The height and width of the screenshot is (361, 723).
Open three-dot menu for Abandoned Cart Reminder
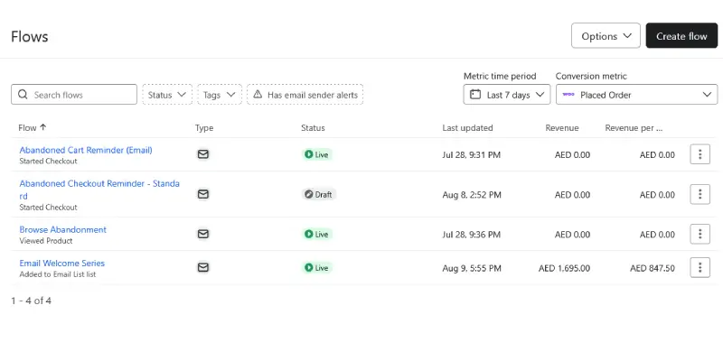click(x=700, y=154)
